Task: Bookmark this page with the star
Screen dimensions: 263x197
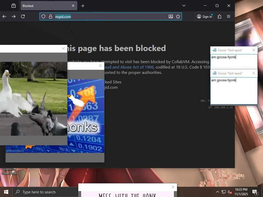Action: coord(178,16)
